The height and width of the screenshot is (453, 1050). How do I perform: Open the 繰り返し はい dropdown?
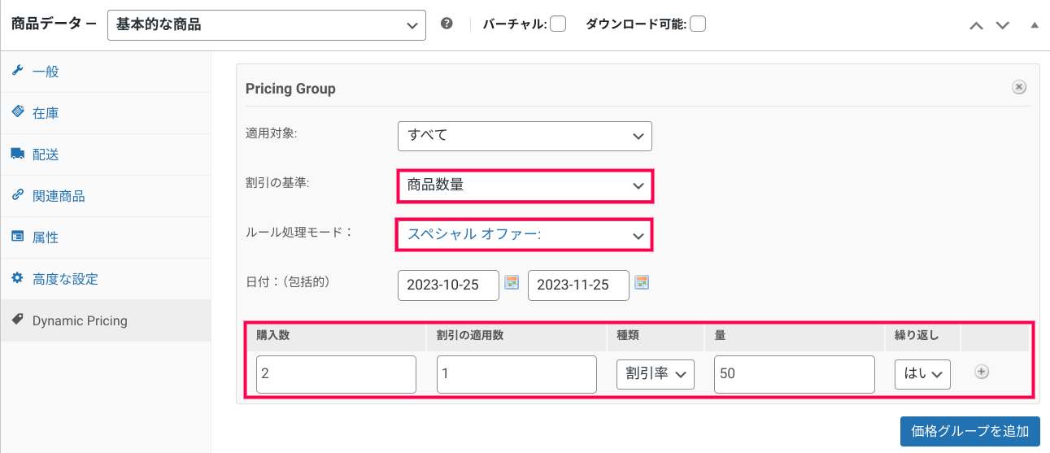(922, 373)
